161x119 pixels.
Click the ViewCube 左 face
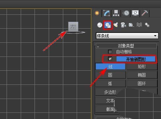(73, 27)
